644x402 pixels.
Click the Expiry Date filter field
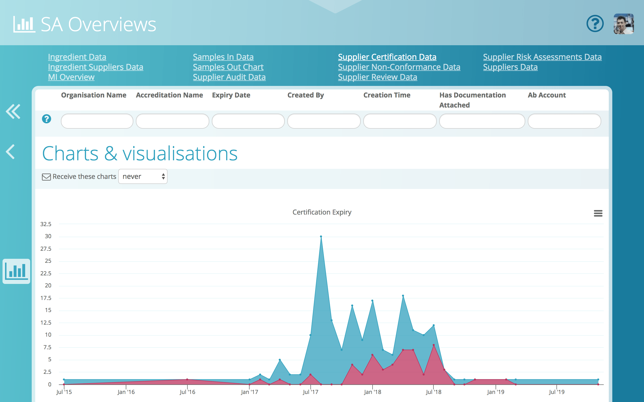point(248,121)
